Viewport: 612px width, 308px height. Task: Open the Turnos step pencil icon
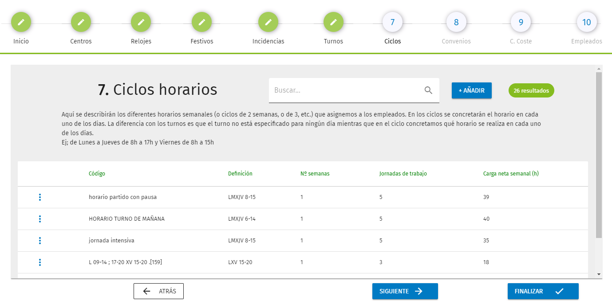(x=333, y=22)
